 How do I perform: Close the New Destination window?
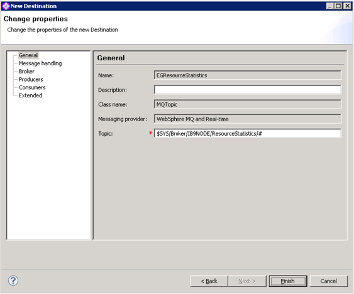pos(347,6)
